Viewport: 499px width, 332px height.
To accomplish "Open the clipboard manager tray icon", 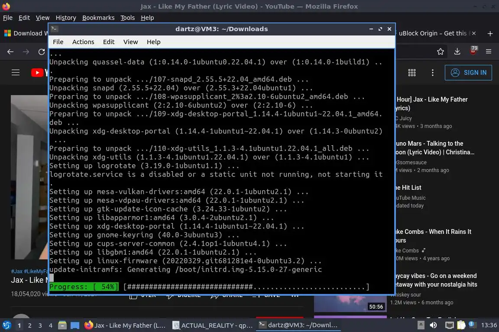I will click(461, 325).
